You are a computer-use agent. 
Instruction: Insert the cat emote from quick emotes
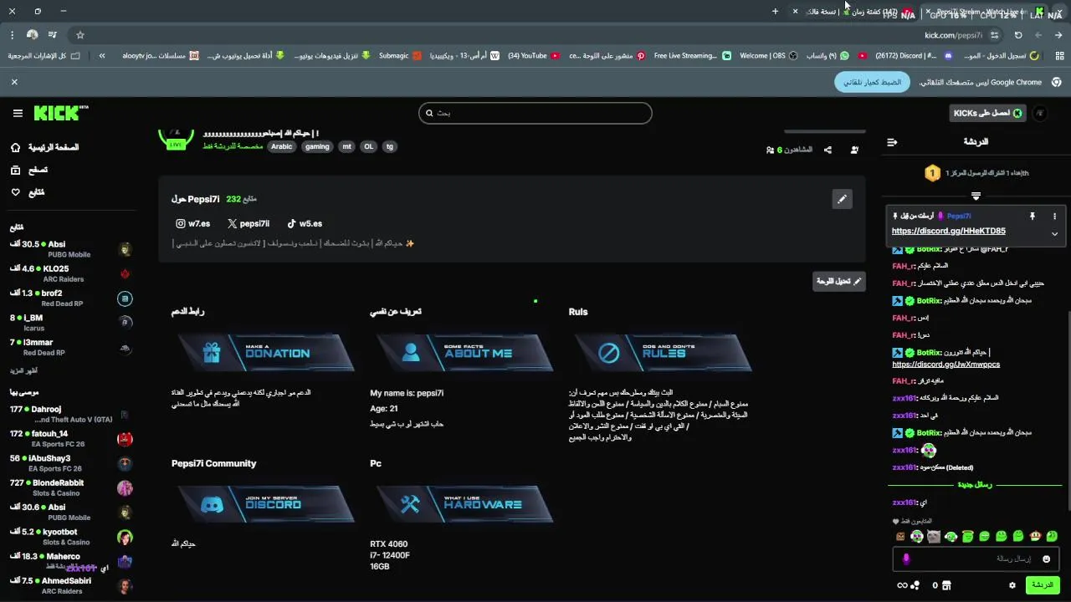934,536
